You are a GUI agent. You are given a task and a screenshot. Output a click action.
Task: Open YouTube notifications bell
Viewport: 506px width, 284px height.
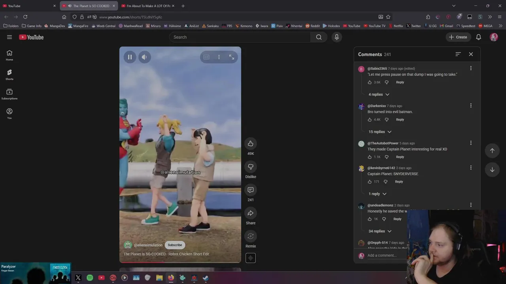(478, 37)
